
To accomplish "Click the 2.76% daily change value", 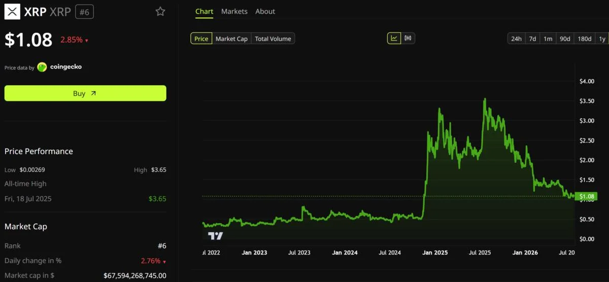I will (x=153, y=261).
